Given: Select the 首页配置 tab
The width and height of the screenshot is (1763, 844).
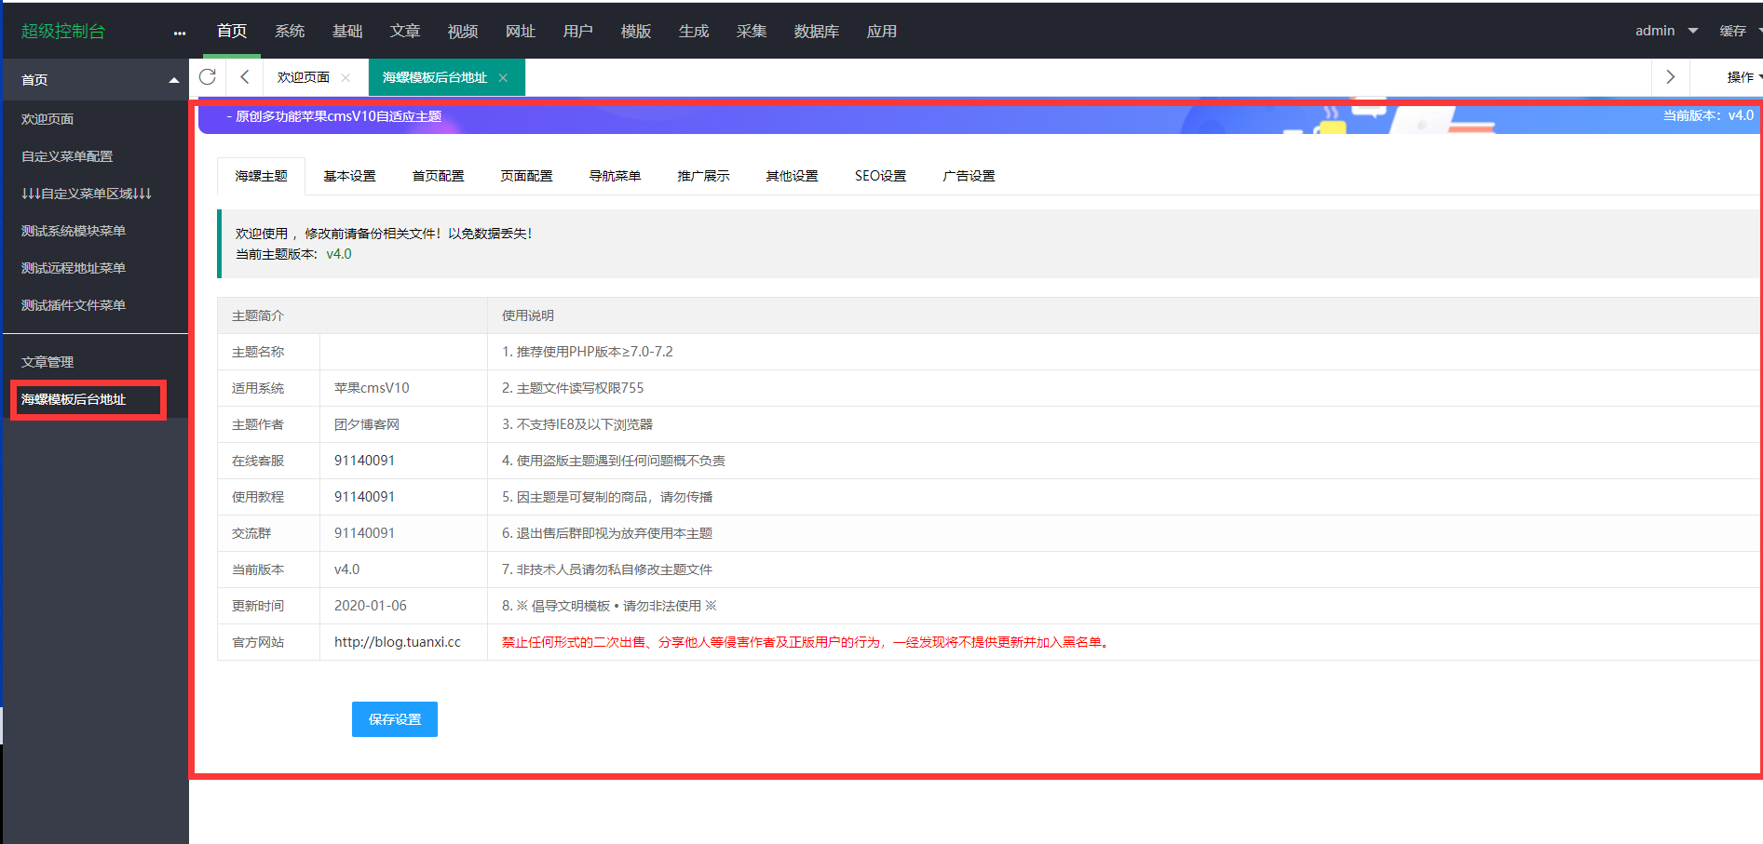Looking at the screenshot, I should pos(439,176).
